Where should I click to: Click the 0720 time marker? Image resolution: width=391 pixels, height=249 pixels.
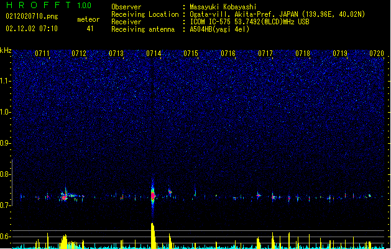coord(377,54)
